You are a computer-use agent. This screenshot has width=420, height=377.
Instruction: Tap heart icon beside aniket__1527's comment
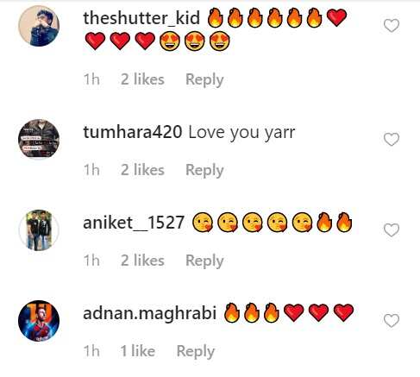point(392,230)
